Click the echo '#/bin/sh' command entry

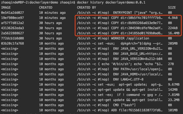pos(120,64)
